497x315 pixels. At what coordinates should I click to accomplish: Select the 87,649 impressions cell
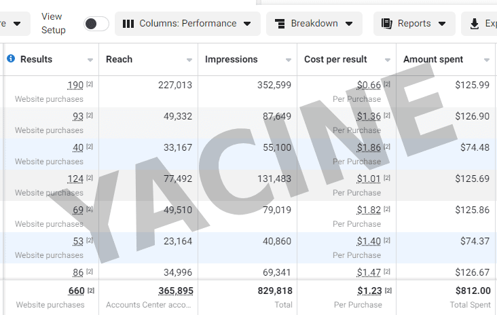tap(277, 116)
